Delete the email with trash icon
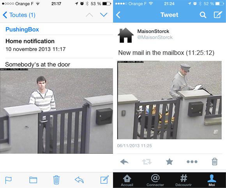This screenshot has width=226, height=188. pos(56,180)
